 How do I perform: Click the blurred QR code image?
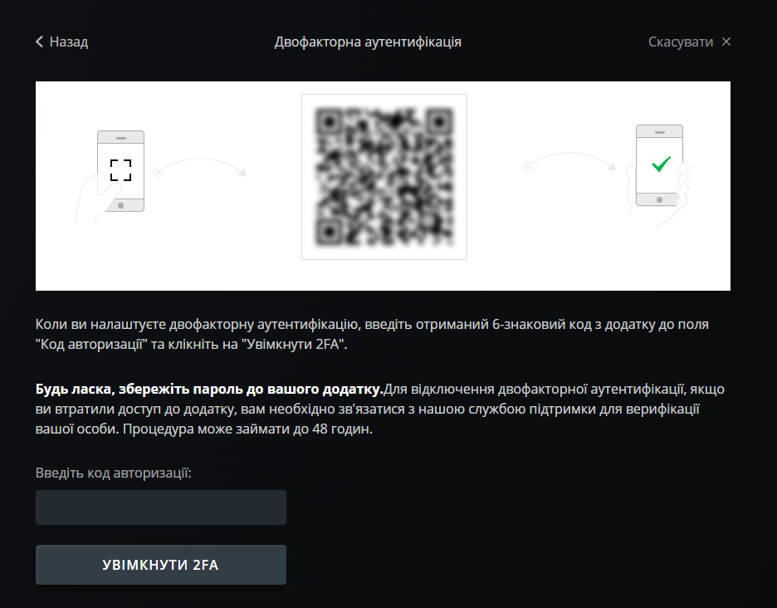(x=384, y=177)
